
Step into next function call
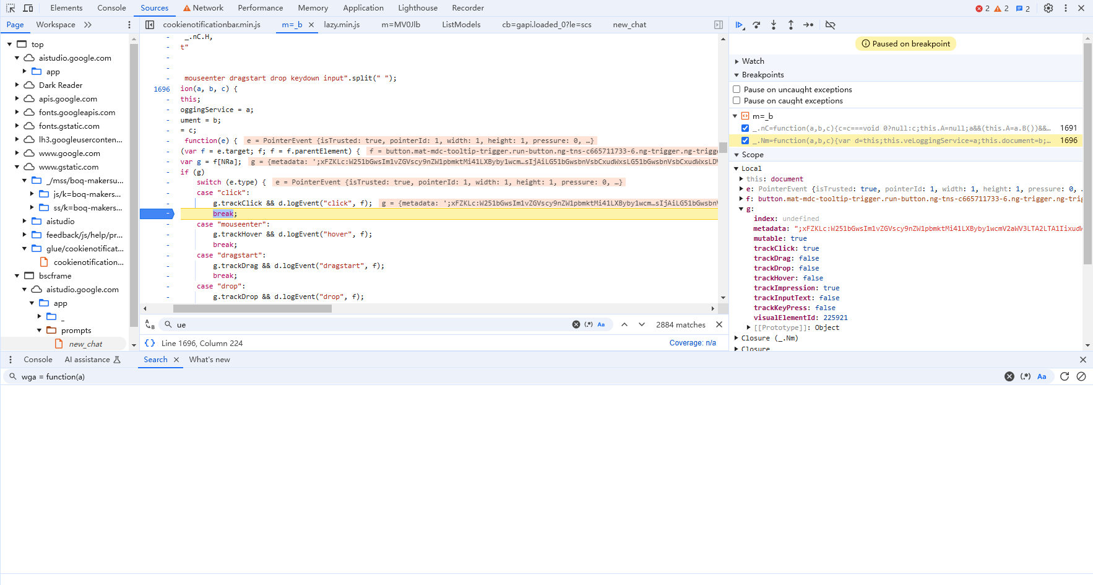774,25
